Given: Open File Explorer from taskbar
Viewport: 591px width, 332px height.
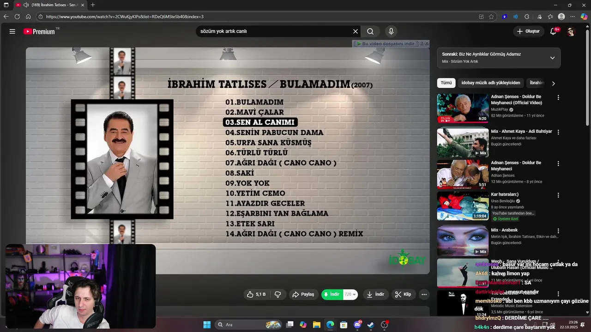Looking at the screenshot, I should coord(317,325).
